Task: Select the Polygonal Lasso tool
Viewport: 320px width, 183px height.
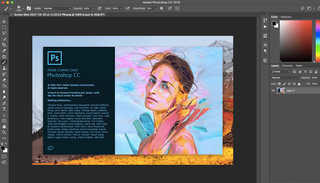Action: [x=4, y=33]
